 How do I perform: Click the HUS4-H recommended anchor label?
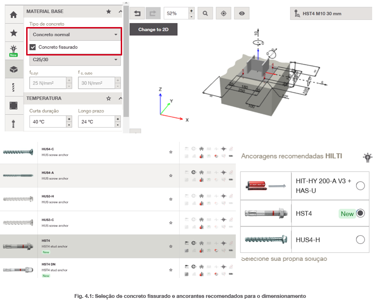[x=308, y=240]
